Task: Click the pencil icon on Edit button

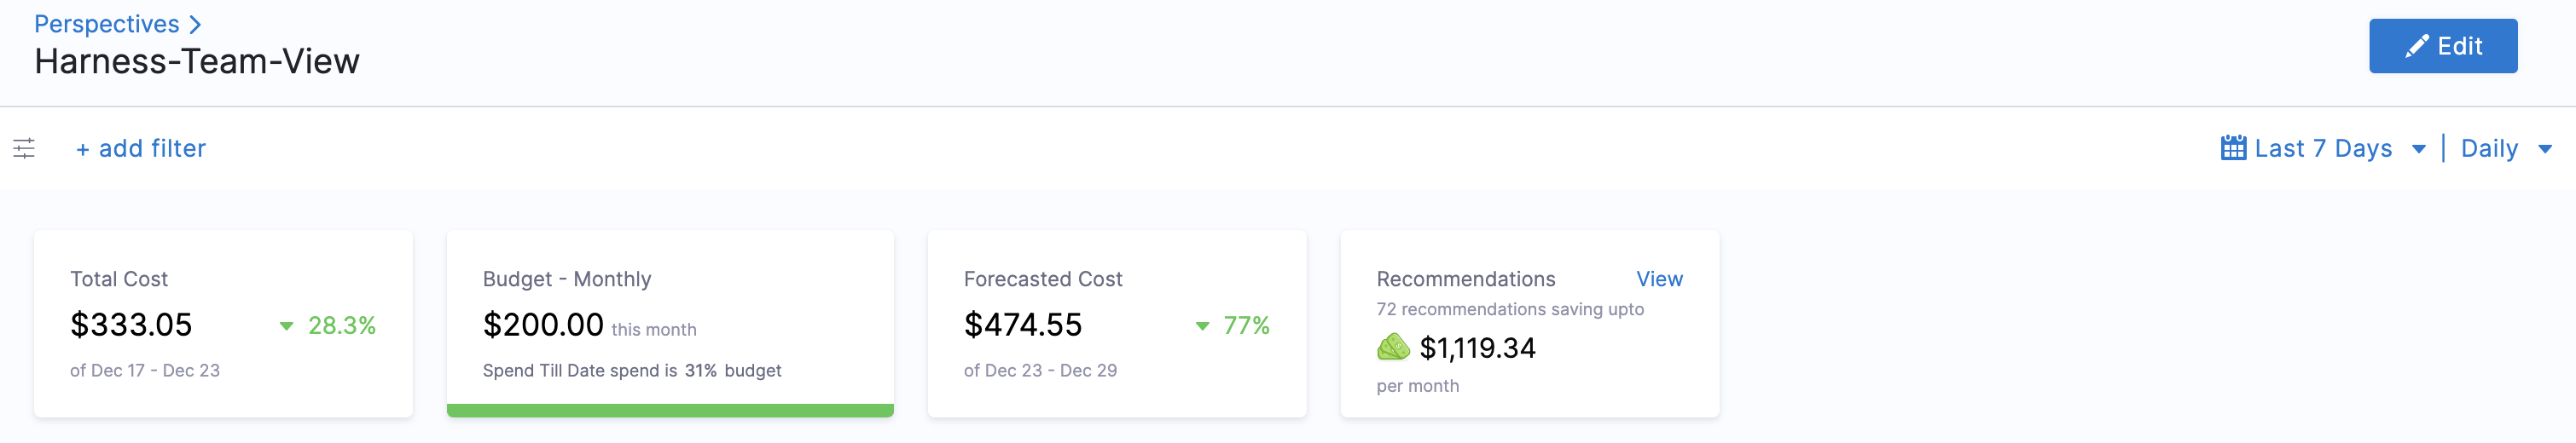Action: (2416, 46)
